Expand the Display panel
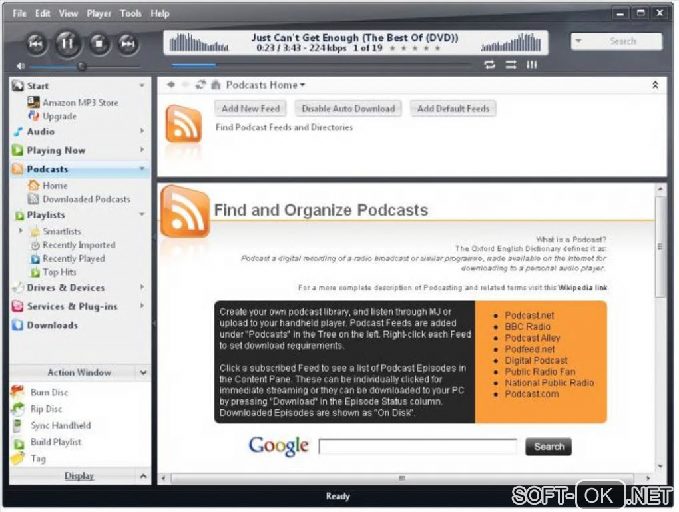This screenshot has height=512, width=679. coord(143,476)
